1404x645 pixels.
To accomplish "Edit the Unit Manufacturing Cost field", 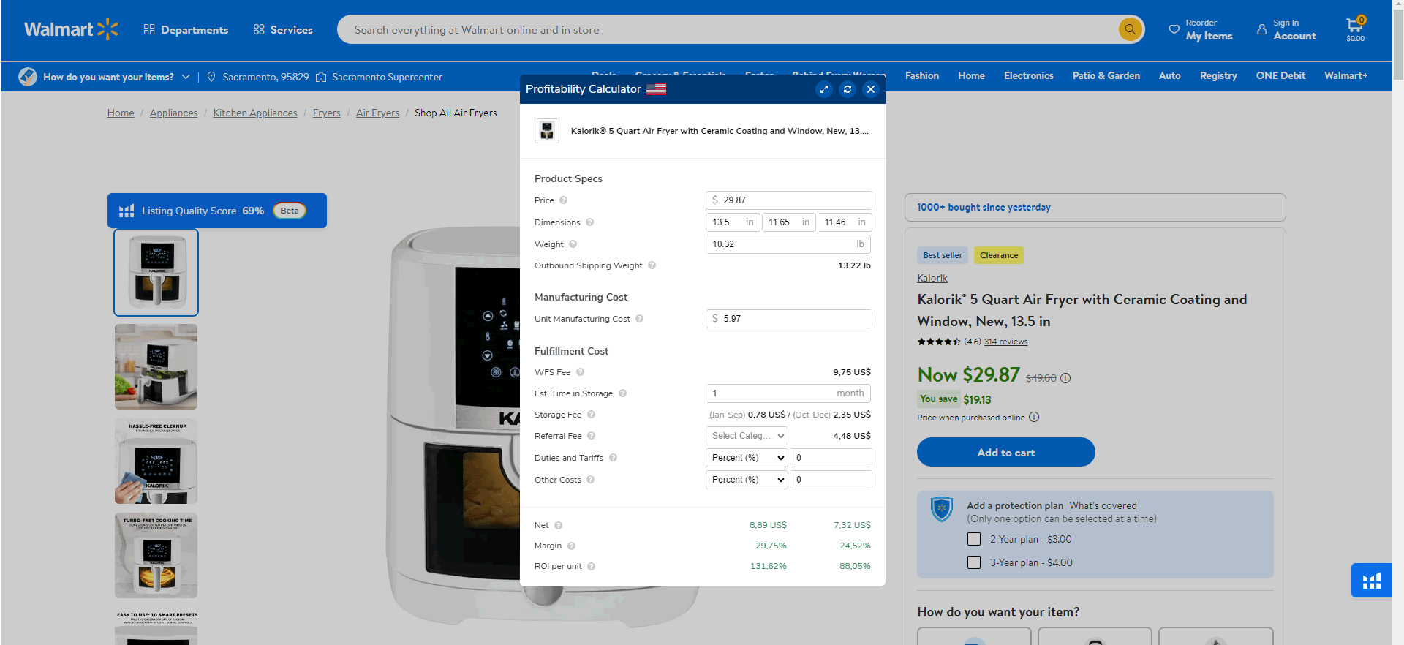I will (788, 319).
